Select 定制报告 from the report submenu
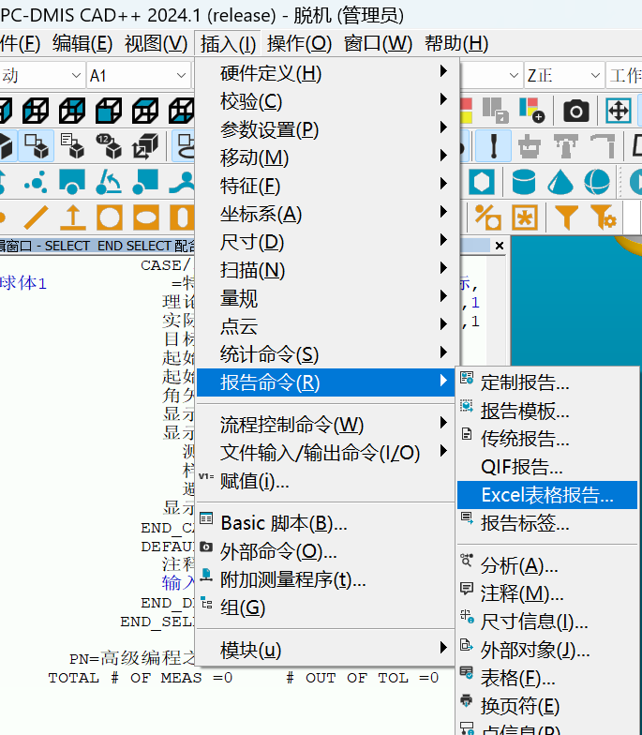Screen dimensions: 642x735 [x=547, y=382]
